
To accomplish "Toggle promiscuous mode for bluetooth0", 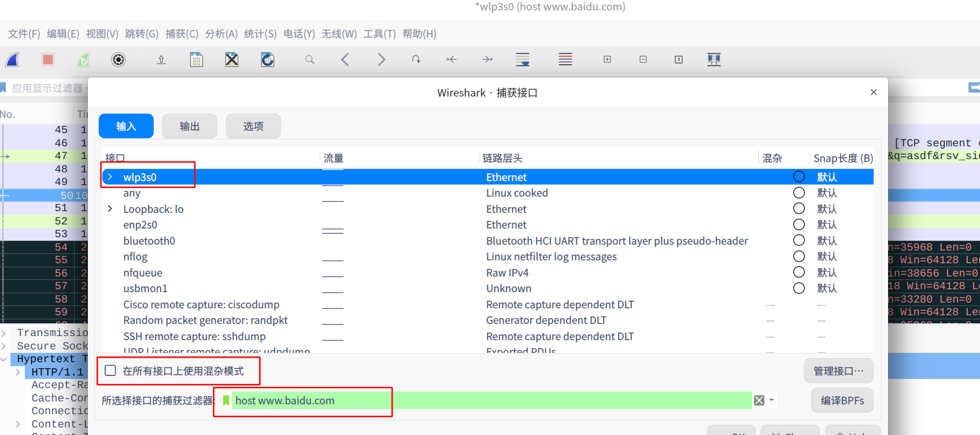I will click(x=799, y=240).
